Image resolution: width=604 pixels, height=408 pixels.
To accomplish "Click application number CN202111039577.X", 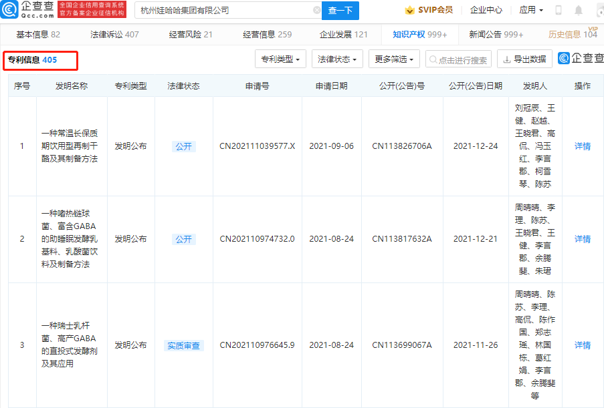I will point(258,146).
